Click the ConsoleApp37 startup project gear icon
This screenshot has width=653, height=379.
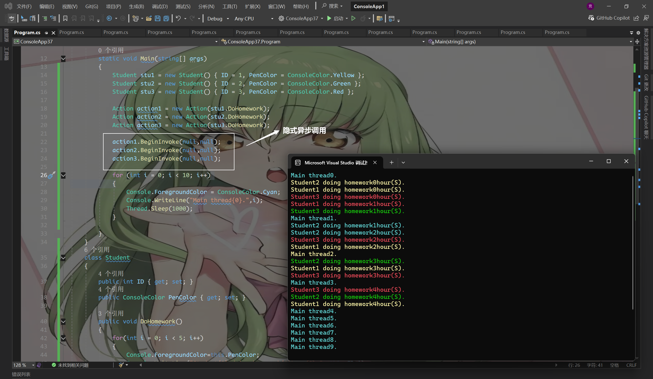coord(281,18)
